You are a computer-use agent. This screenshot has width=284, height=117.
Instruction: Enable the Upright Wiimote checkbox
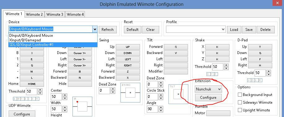[240, 110]
